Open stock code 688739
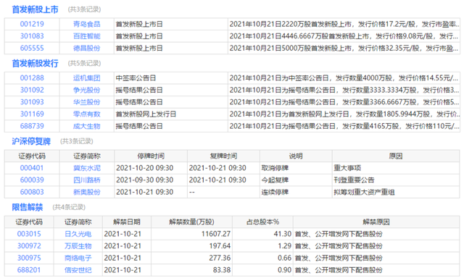Image resolution: width=464 pixels, height=278 pixels. pos(32,126)
